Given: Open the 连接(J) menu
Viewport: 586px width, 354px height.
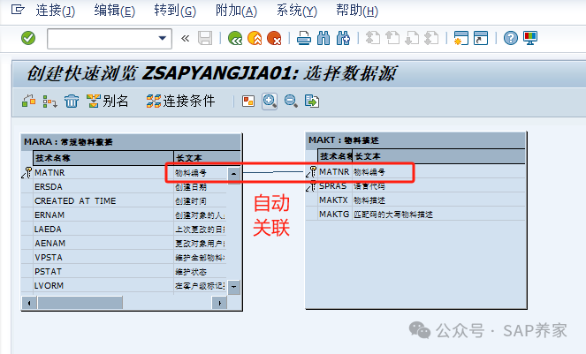Looking at the screenshot, I should tap(56, 11).
